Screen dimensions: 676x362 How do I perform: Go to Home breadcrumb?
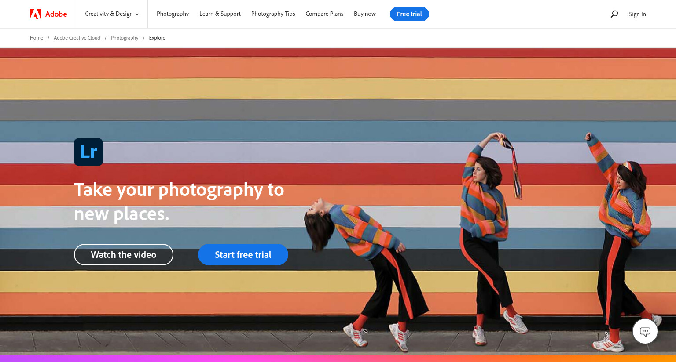37,38
